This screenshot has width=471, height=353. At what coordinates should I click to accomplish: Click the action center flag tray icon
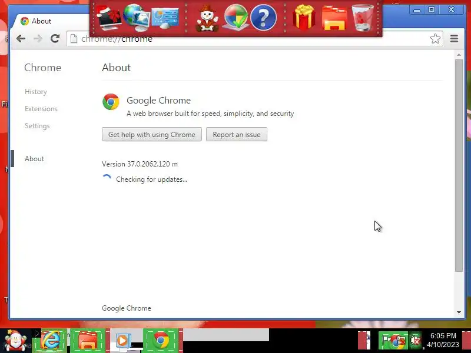coord(386,341)
